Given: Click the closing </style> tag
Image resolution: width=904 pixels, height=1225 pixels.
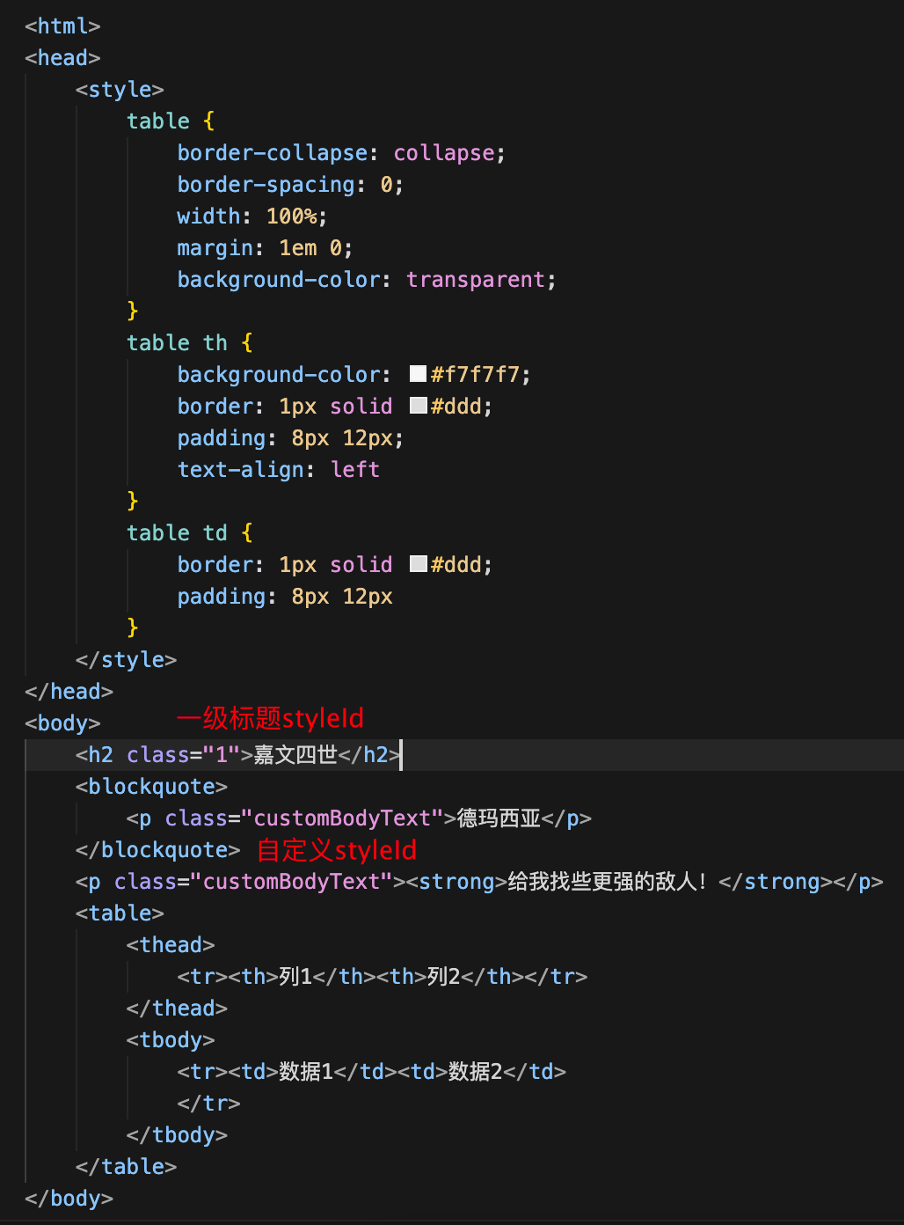Looking at the screenshot, I should coord(126,659).
